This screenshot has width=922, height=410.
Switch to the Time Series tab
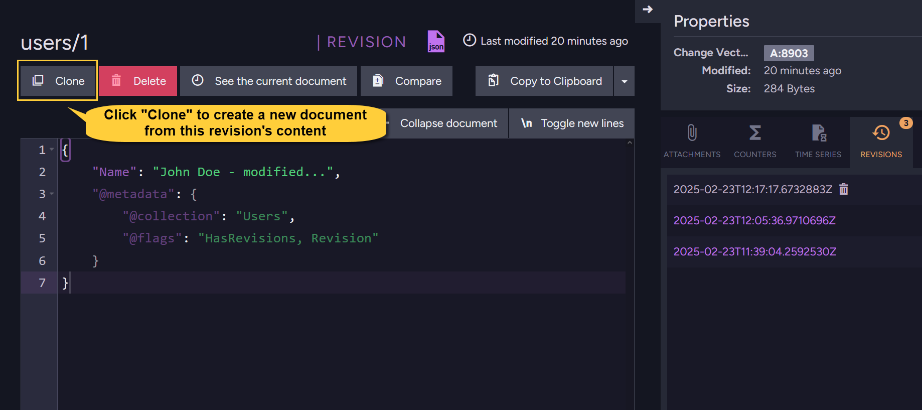coord(818,142)
